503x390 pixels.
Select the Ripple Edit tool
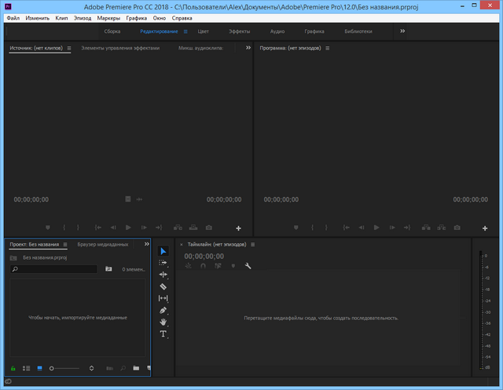coord(163,275)
